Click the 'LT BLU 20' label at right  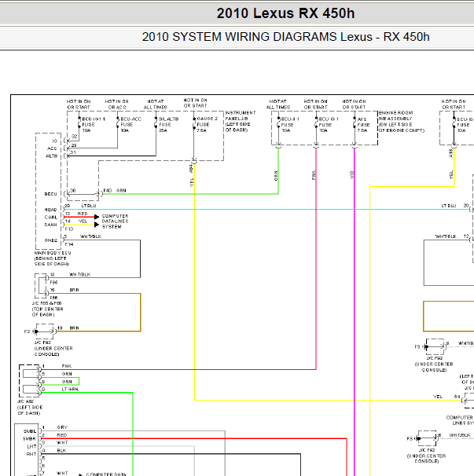[x=455, y=206]
